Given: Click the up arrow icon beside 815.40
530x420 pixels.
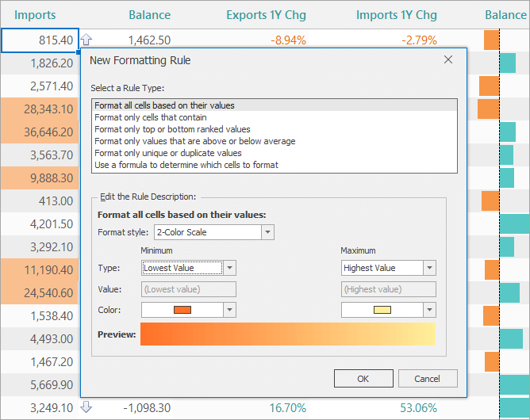Looking at the screenshot, I should 86,40.
